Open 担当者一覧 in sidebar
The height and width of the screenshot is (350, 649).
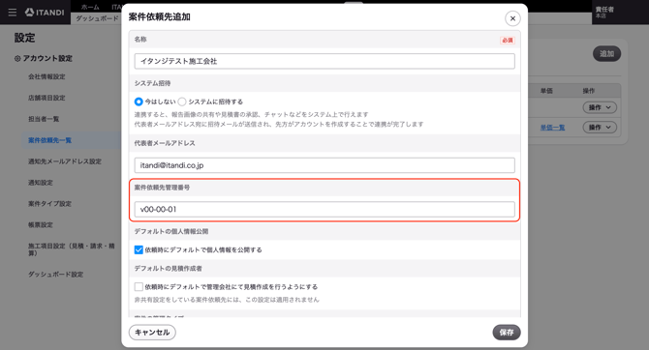44,119
